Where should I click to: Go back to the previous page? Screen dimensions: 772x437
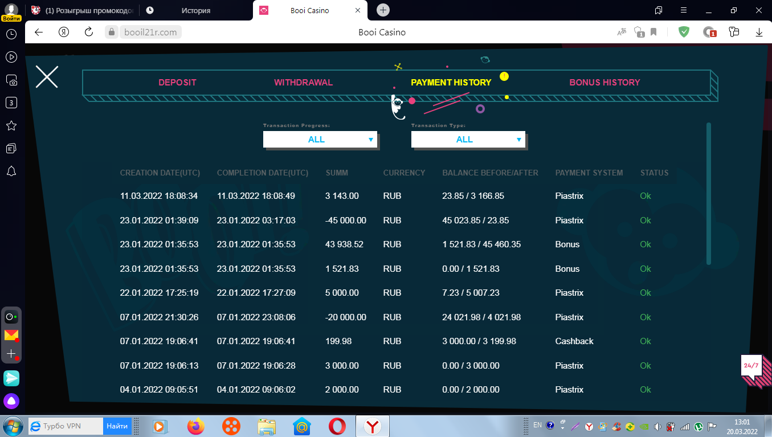39,32
